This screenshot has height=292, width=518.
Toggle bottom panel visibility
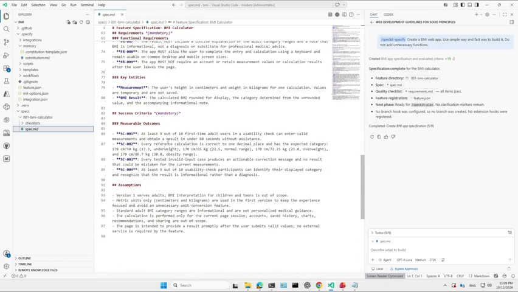[469, 5]
